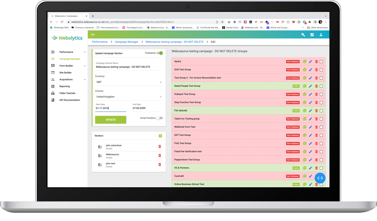
Task: Go to Site Builder in sidebar
Action: 65,73
